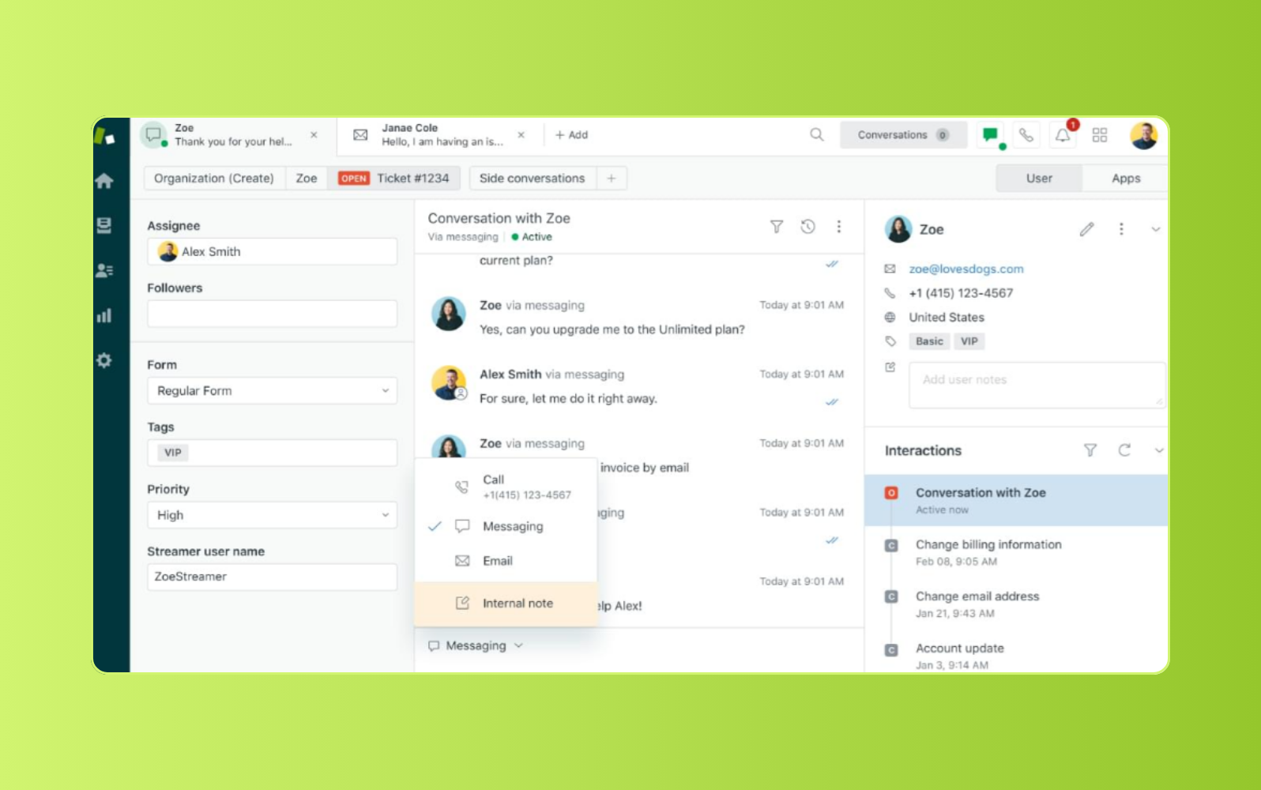Click zoe@lovesdogs.com email link
This screenshot has width=1261, height=790.
(966, 269)
